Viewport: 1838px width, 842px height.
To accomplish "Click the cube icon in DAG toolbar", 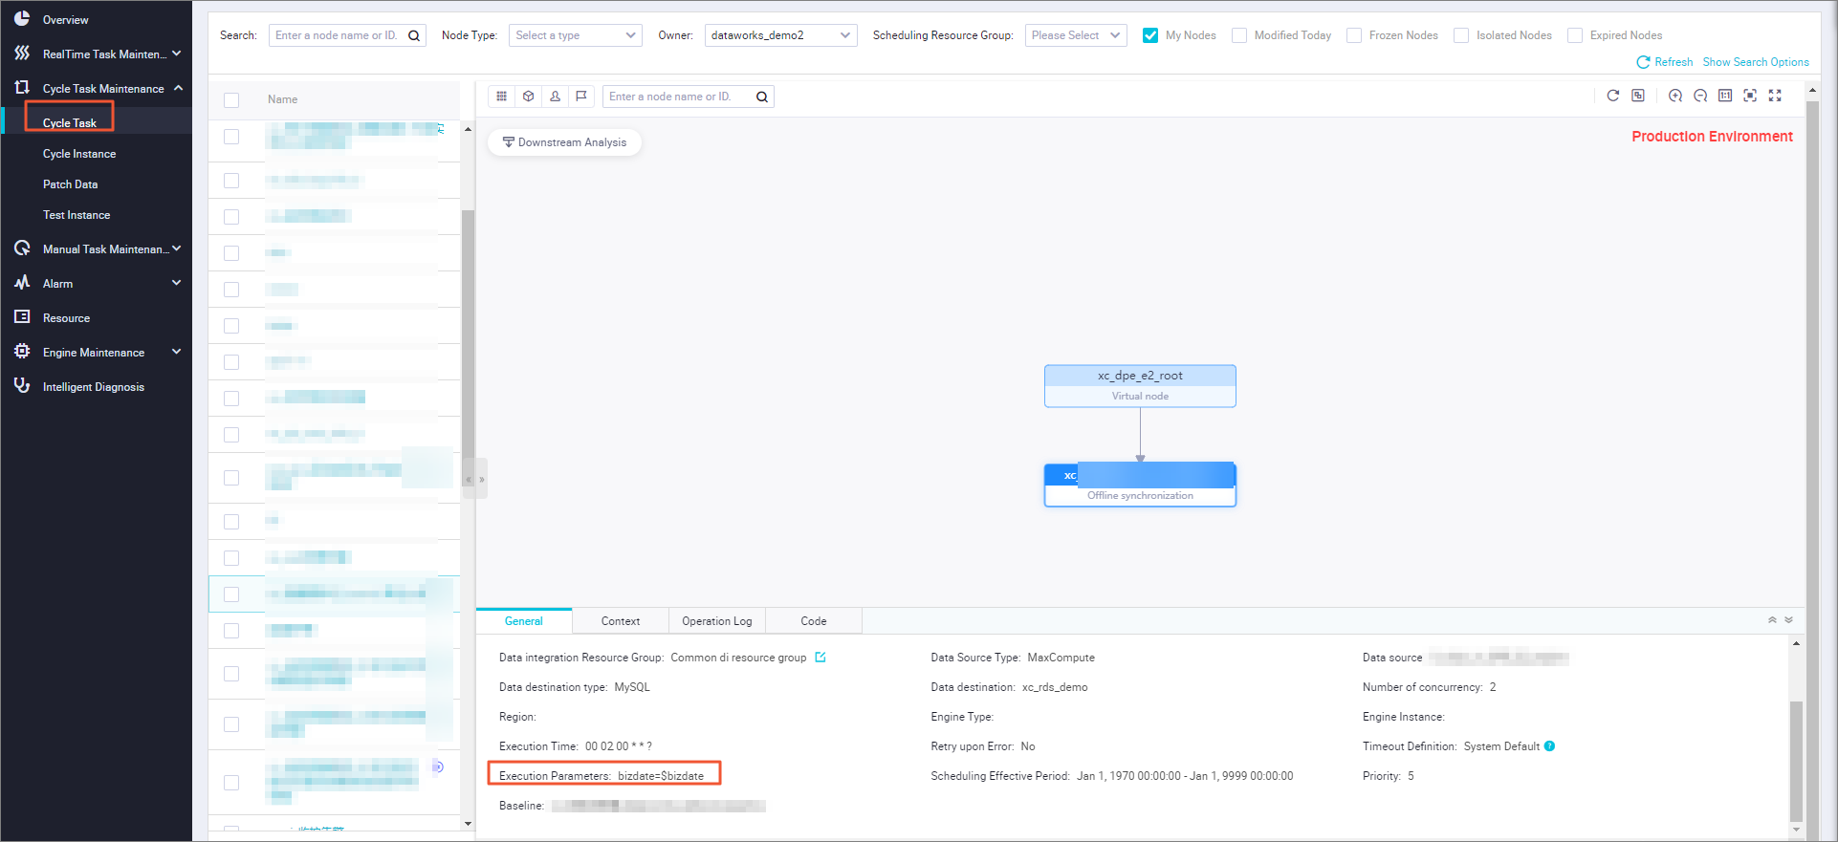I will 528,97.
